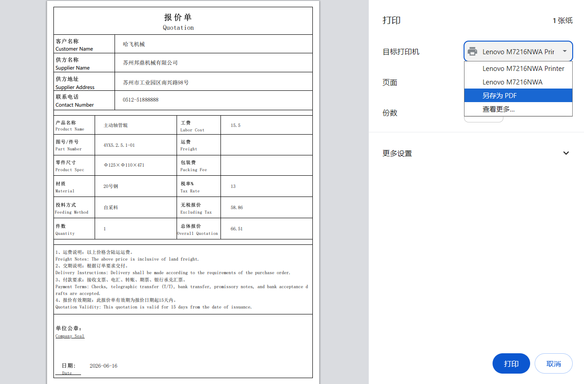Viewport: 584px width, 384px height.
Task: Click the 更多设置 label
Action: pyautogui.click(x=397, y=154)
